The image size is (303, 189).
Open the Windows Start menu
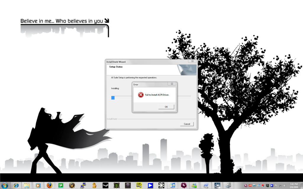(5, 185)
